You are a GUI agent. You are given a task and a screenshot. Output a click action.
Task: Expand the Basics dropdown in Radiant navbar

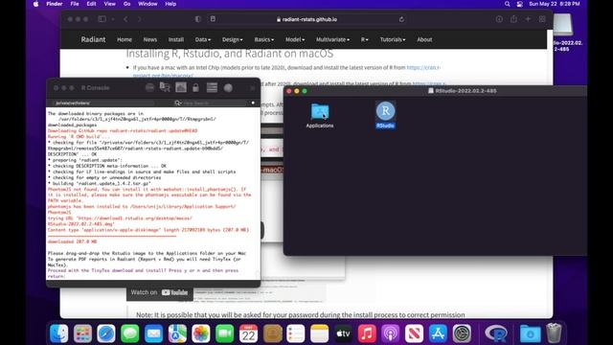coord(264,39)
